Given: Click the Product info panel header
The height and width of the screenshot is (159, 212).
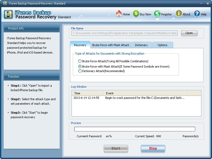Looking at the screenshot, I should (x=32, y=28).
